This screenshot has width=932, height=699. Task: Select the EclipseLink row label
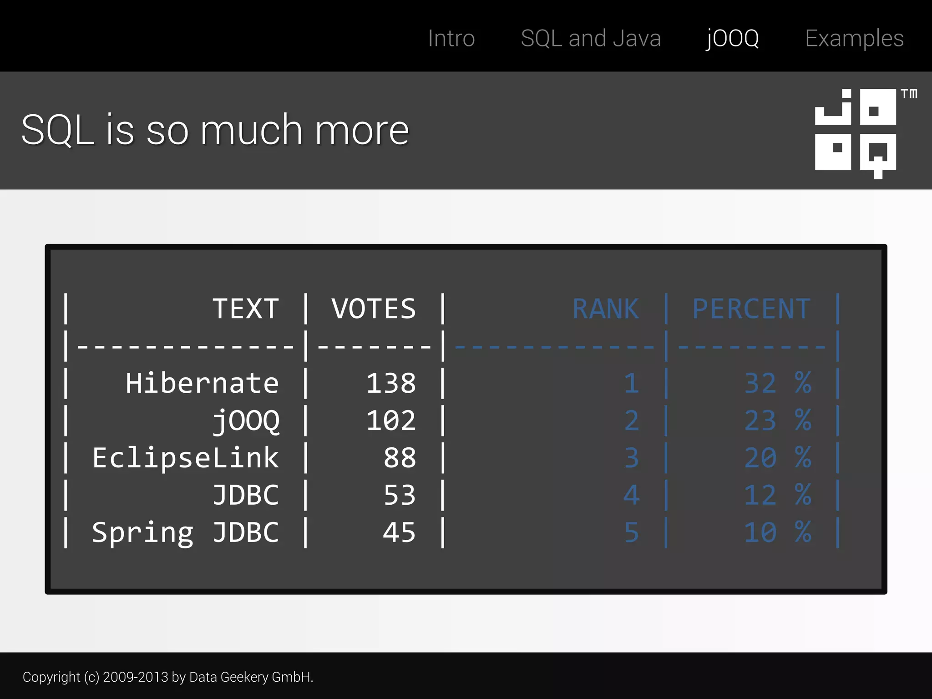[x=185, y=458]
